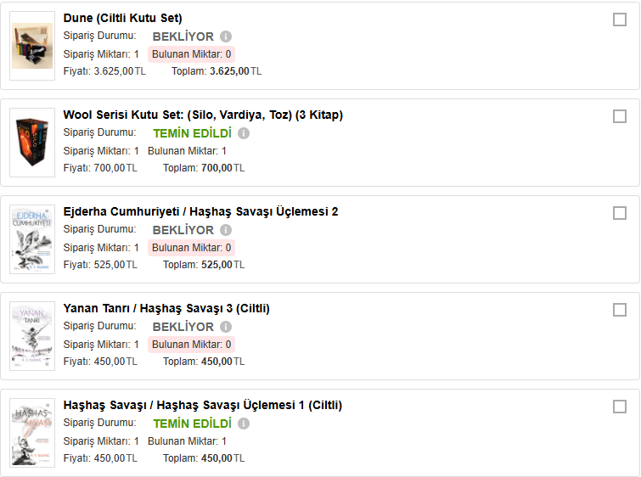Open the Dune (Ciltli Kutu Set) title
The height and width of the screenshot is (477, 641).
tap(122, 18)
